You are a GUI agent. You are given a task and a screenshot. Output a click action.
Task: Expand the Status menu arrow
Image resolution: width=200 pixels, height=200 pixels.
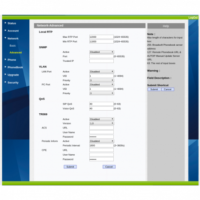(5, 23)
